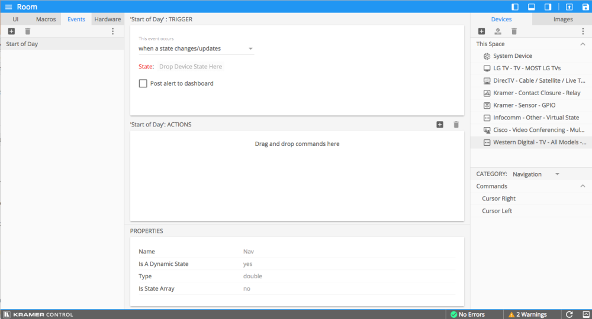Select the Devices tab
The height and width of the screenshot is (319, 592).
coord(501,19)
